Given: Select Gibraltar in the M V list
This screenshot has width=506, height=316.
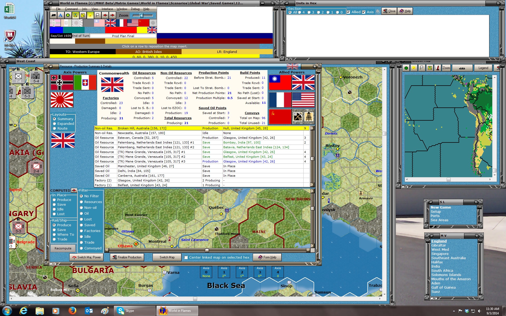Looking at the screenshot, I should coord(439,245).
